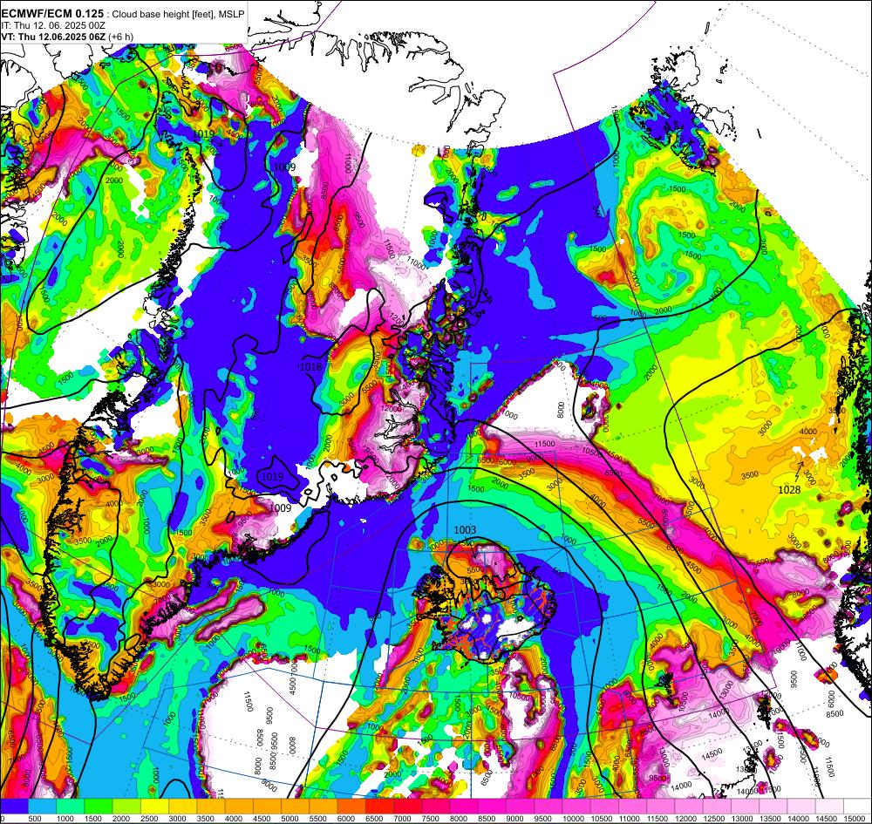
Task: Click the legend scale label 7000
Action: coord(403,818)
